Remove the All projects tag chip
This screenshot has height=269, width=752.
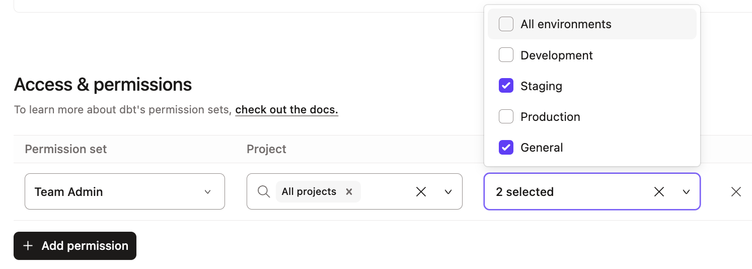(x=349, y=192)
